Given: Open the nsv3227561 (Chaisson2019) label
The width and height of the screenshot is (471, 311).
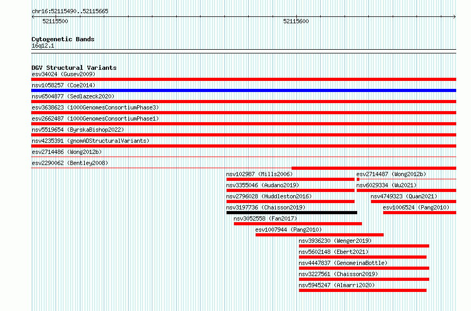Looking at the screenshot, I should coord(338,274).
